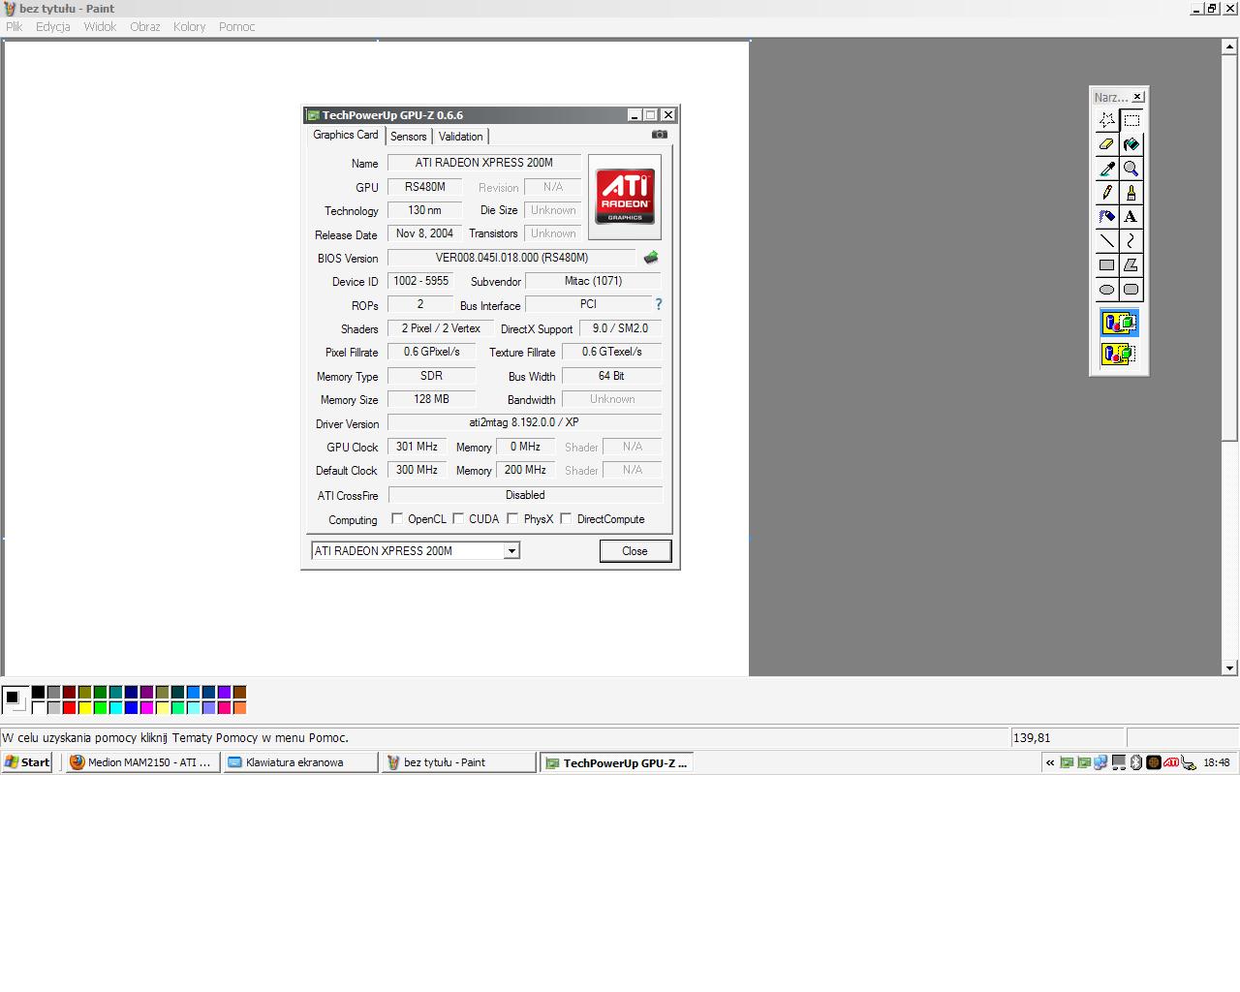Choose the Eraser tool
This screenshot has width=1240, height=992.
point(1107,144)
